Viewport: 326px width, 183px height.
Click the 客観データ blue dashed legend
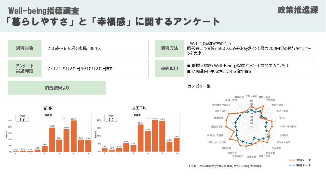tap(292, 165)
